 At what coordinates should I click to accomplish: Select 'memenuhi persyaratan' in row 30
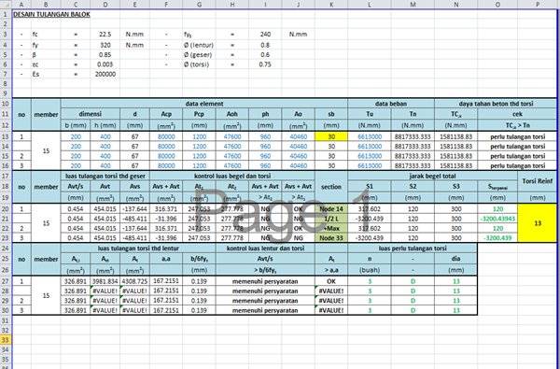click(x=265, y=310)
